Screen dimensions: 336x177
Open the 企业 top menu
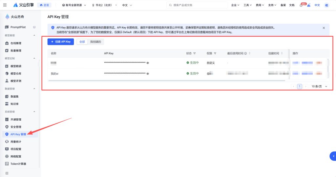click(x=235, y=5)
